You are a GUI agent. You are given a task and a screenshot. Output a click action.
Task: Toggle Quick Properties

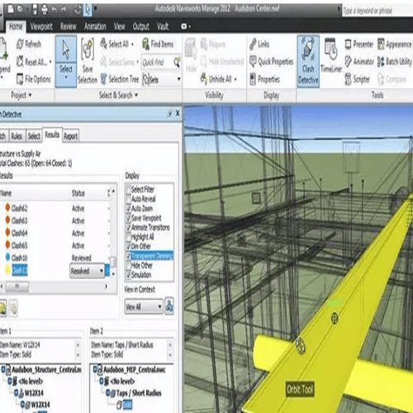click(x=272, y=61)
